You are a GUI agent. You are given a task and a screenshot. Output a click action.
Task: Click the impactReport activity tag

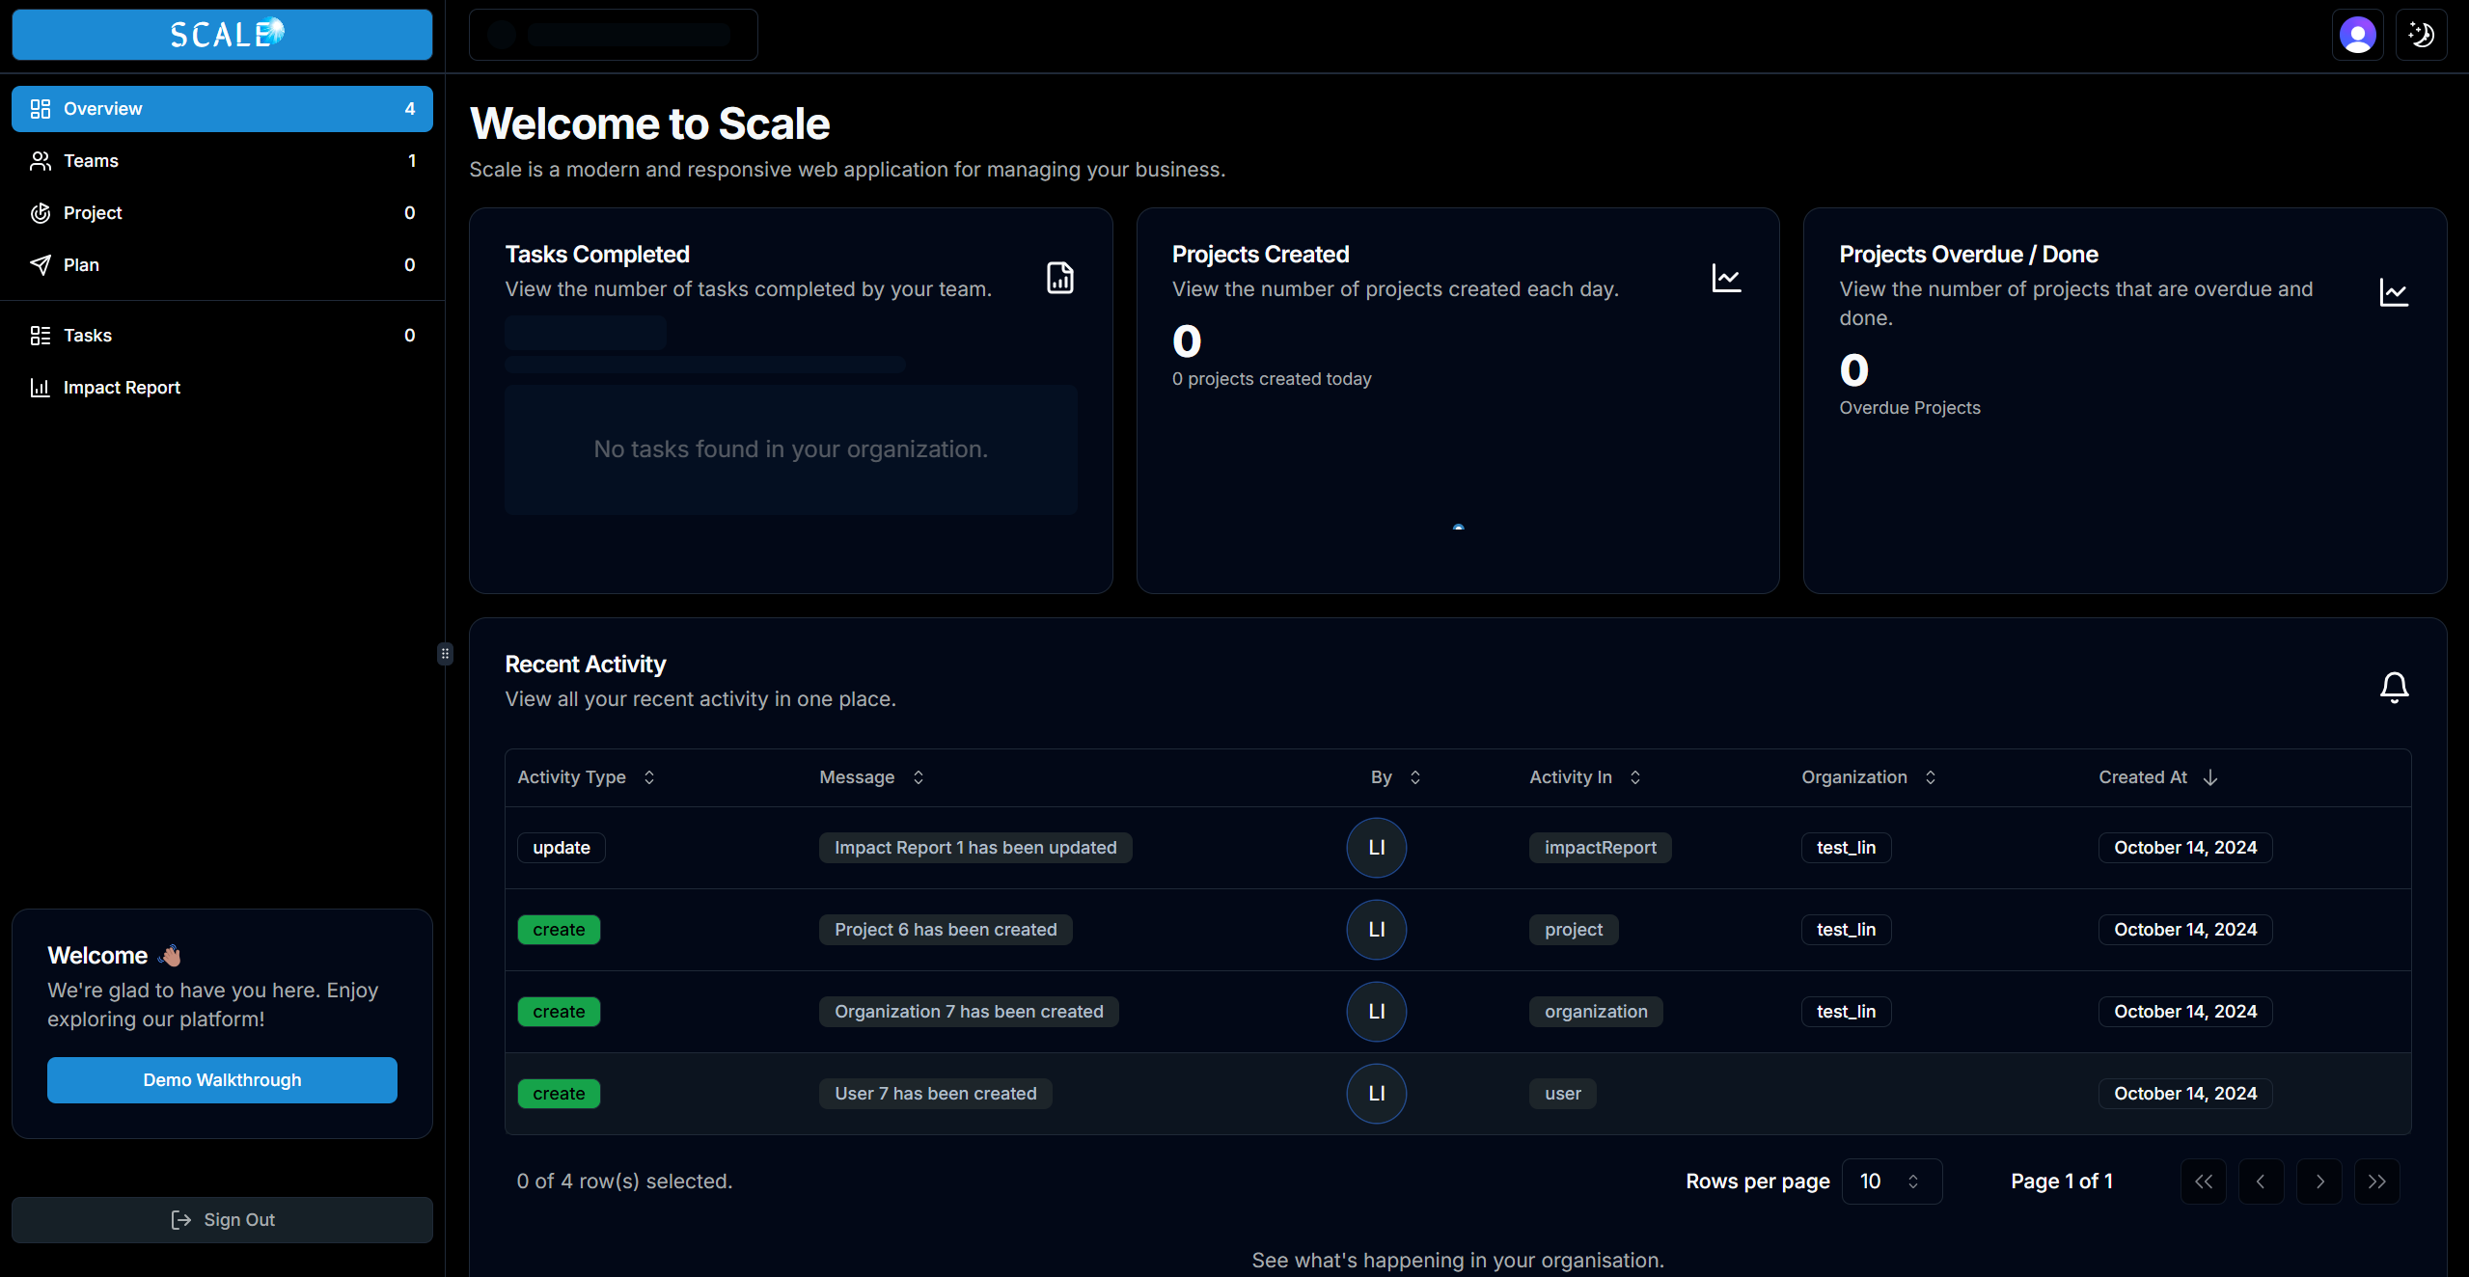(x=1601, y=848)
